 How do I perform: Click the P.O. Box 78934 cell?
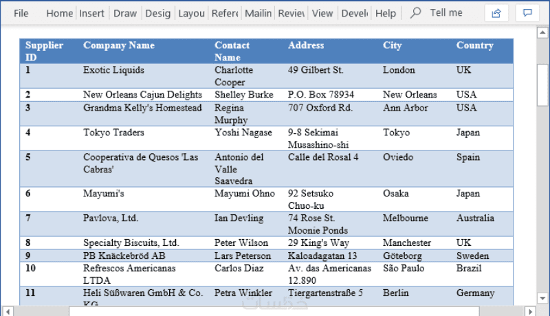point(331,95)
